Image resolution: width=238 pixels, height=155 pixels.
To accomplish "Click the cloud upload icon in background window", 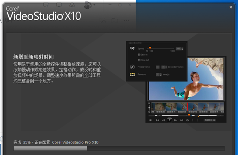I will [72, 5].
